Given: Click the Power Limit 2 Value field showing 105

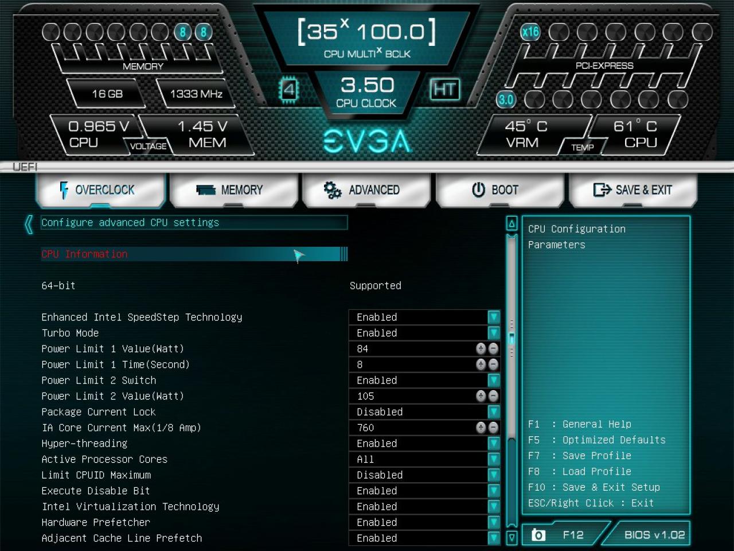Looking at the screenshot, I should click(424, 396).
